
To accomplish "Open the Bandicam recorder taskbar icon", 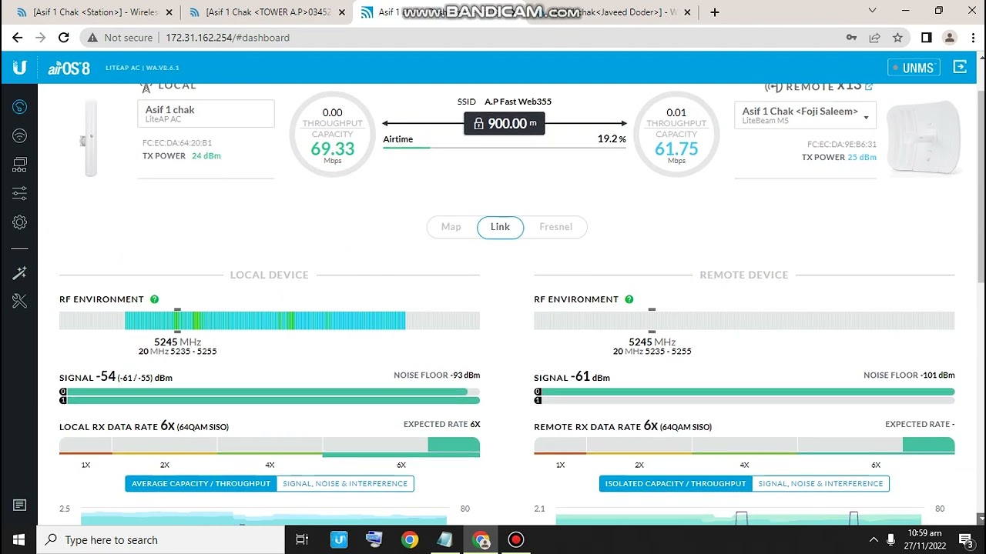I will (516, 540).
